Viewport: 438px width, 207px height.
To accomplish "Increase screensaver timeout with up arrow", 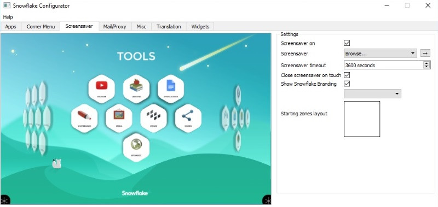I will click(x=427, y=63).
